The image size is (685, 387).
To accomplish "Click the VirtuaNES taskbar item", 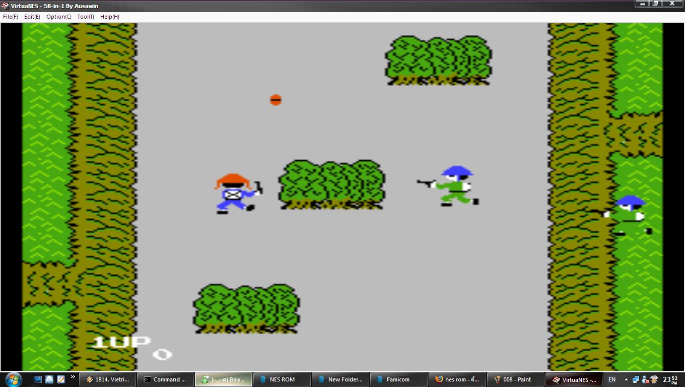I will [574, 379].
